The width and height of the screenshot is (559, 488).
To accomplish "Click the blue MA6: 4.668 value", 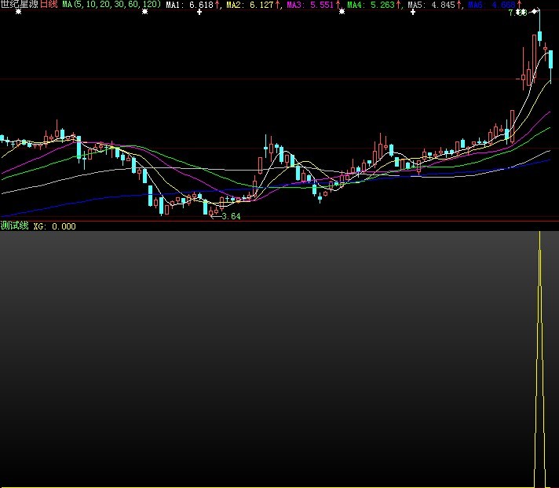I will click(x=492, y=5).
